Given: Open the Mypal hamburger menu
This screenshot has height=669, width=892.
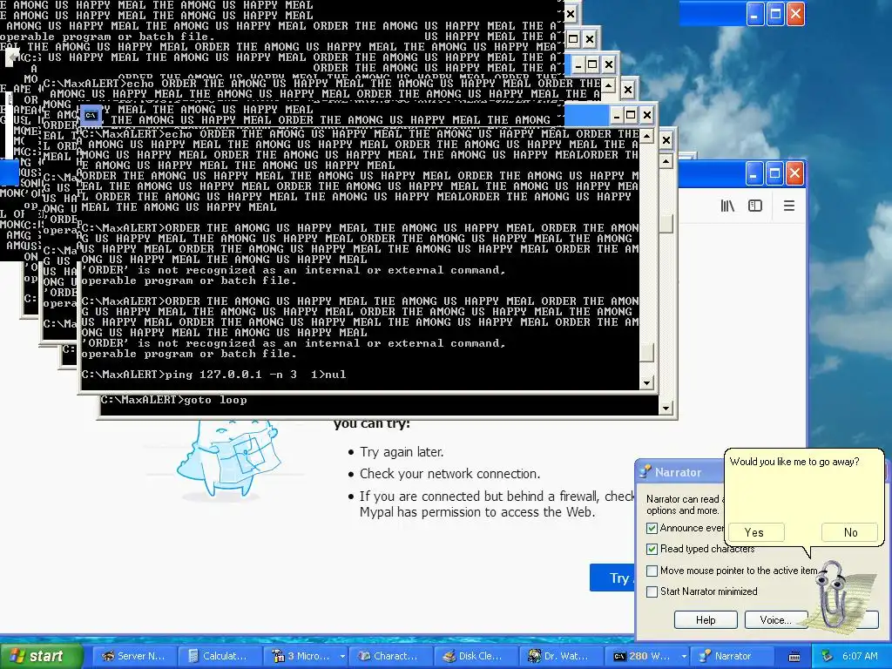Looking at the screenshot, I should (x=789, y=206).
